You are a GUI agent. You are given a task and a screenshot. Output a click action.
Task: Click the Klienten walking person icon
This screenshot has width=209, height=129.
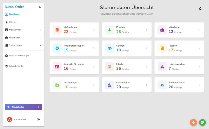click(x=6, y=22)
